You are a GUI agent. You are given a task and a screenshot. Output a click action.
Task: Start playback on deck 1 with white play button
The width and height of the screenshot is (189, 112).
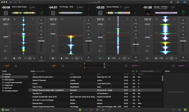coord(53,58)
